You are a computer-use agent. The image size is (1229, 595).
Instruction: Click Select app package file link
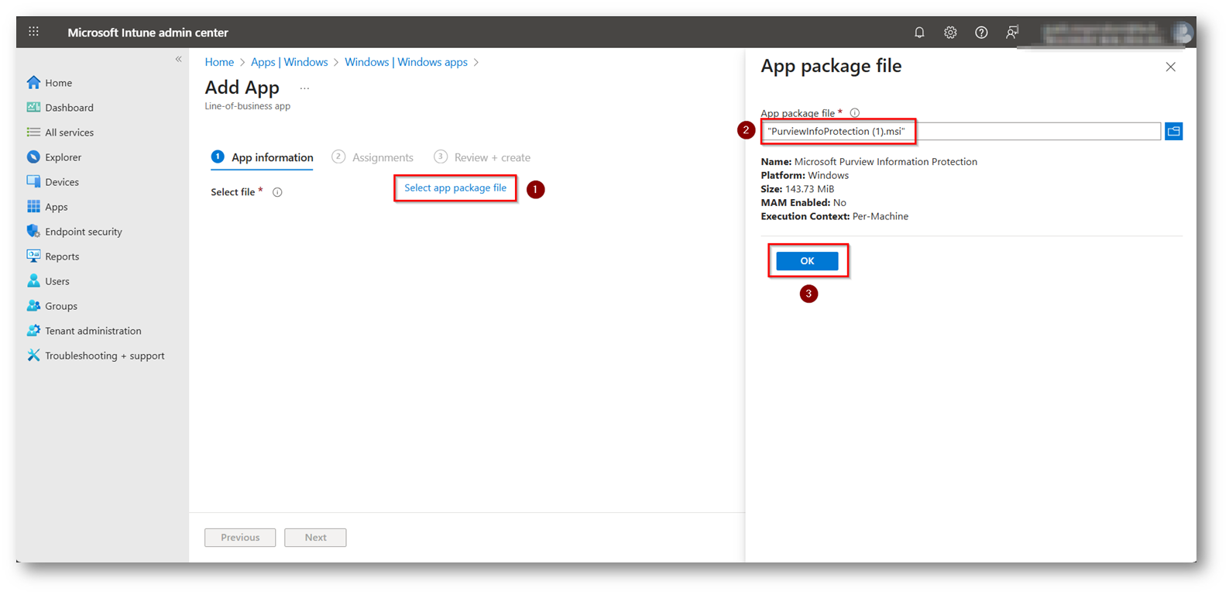coord(455,187)
